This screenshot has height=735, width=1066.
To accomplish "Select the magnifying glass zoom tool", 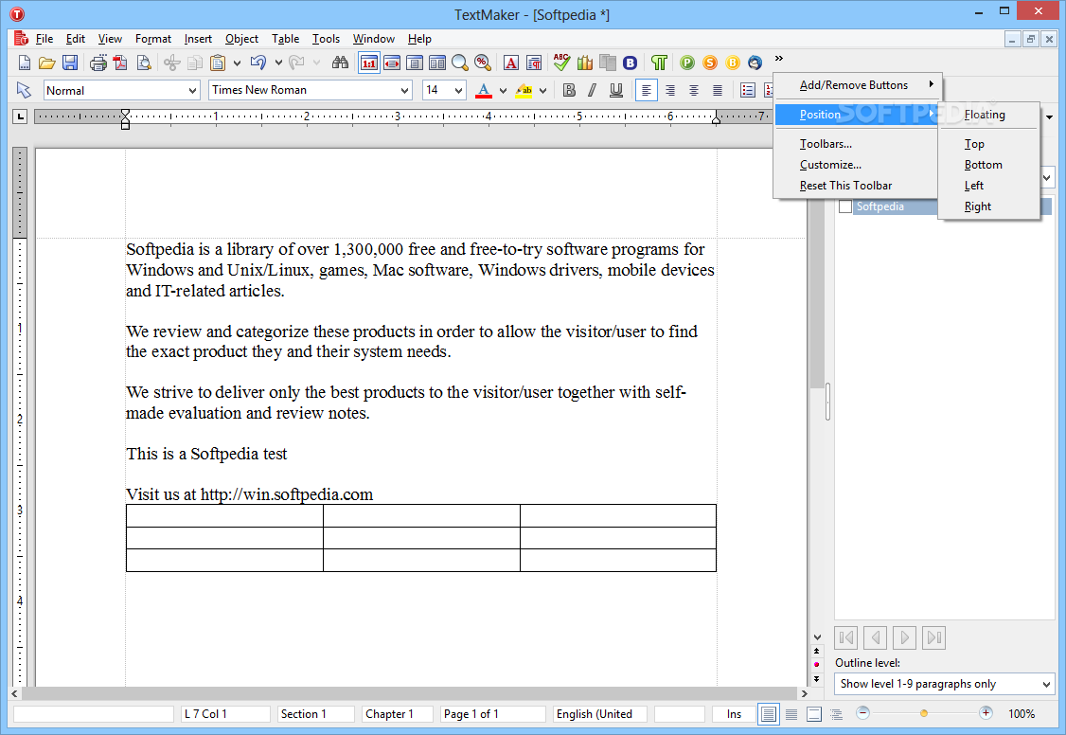I will point(460,63).
